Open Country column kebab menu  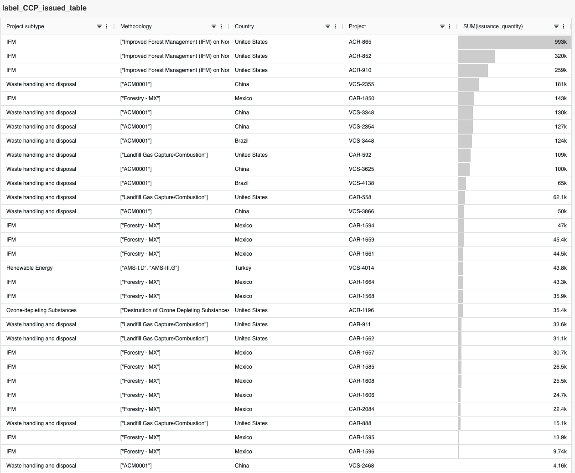[335, 26]
